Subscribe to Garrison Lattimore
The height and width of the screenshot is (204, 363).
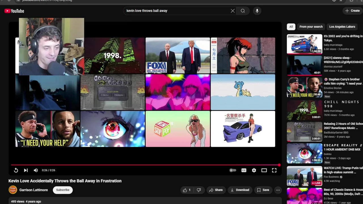(x=63, y=190)
